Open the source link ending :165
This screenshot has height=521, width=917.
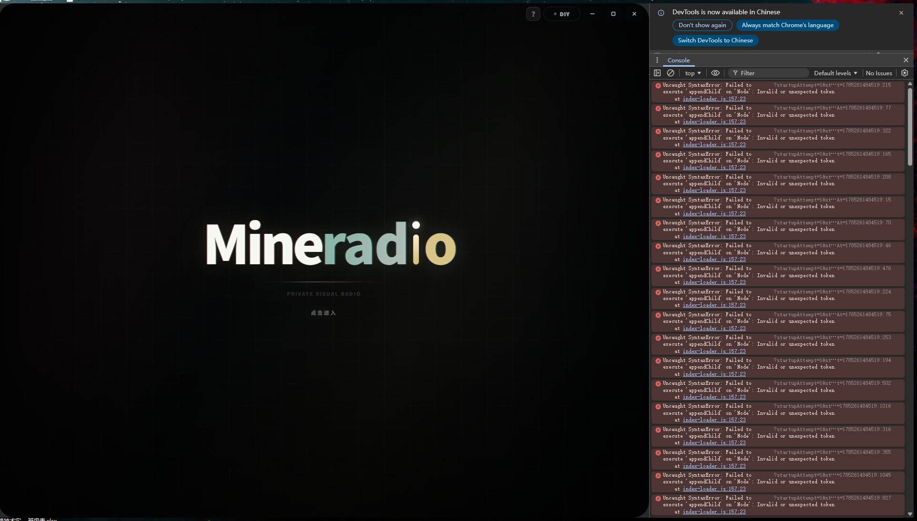click(x=832, y=154)
